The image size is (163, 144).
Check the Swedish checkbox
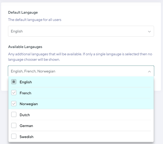(14, 137)
